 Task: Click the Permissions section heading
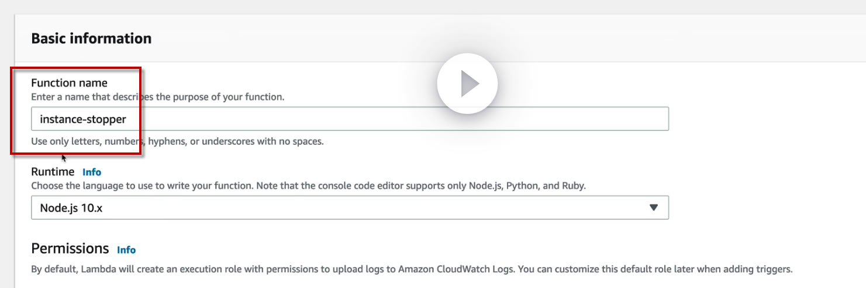70,248
